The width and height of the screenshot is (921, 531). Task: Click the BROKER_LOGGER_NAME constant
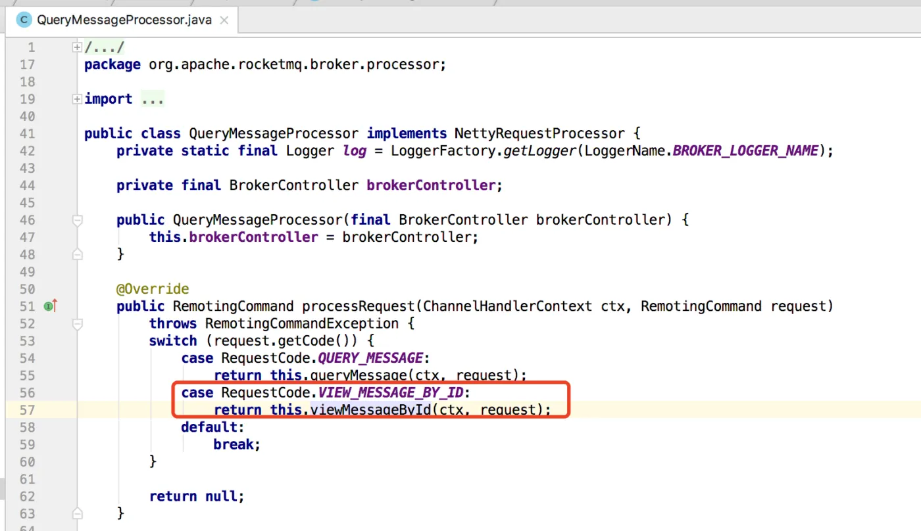(x=745, y=150)
